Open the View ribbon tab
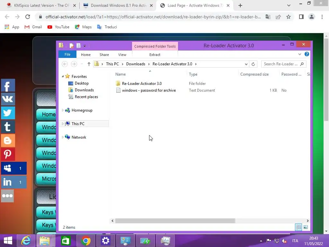This screenshot has width=329, height=247. click(122, 55)
